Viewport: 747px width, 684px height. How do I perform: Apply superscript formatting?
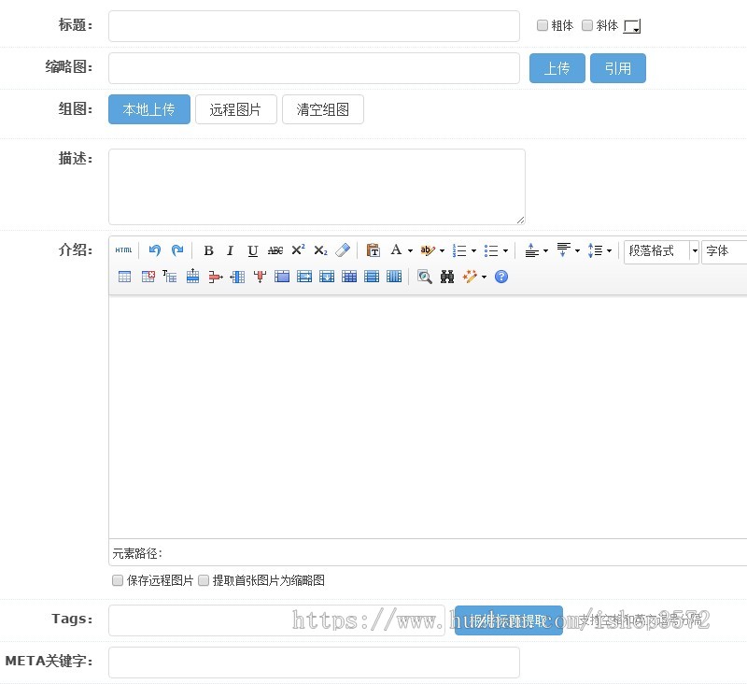pyautogui.click(x=297, y=250)
